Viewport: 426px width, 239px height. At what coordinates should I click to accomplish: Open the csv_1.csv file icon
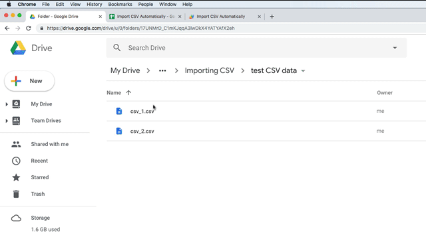119,111
